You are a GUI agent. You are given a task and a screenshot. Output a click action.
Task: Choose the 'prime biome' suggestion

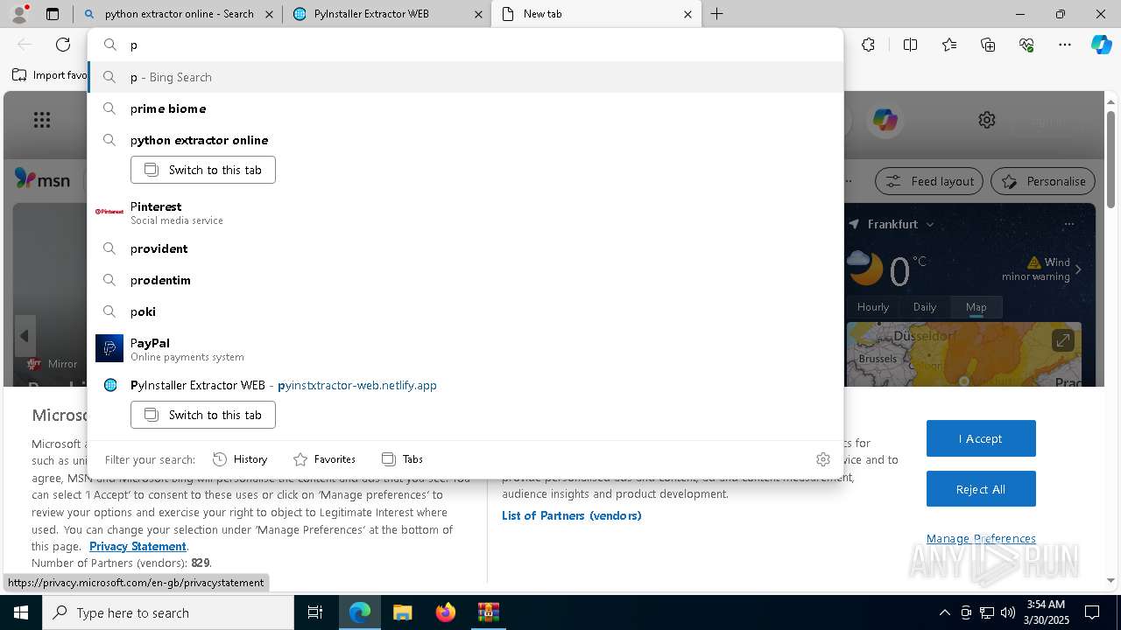466,108
